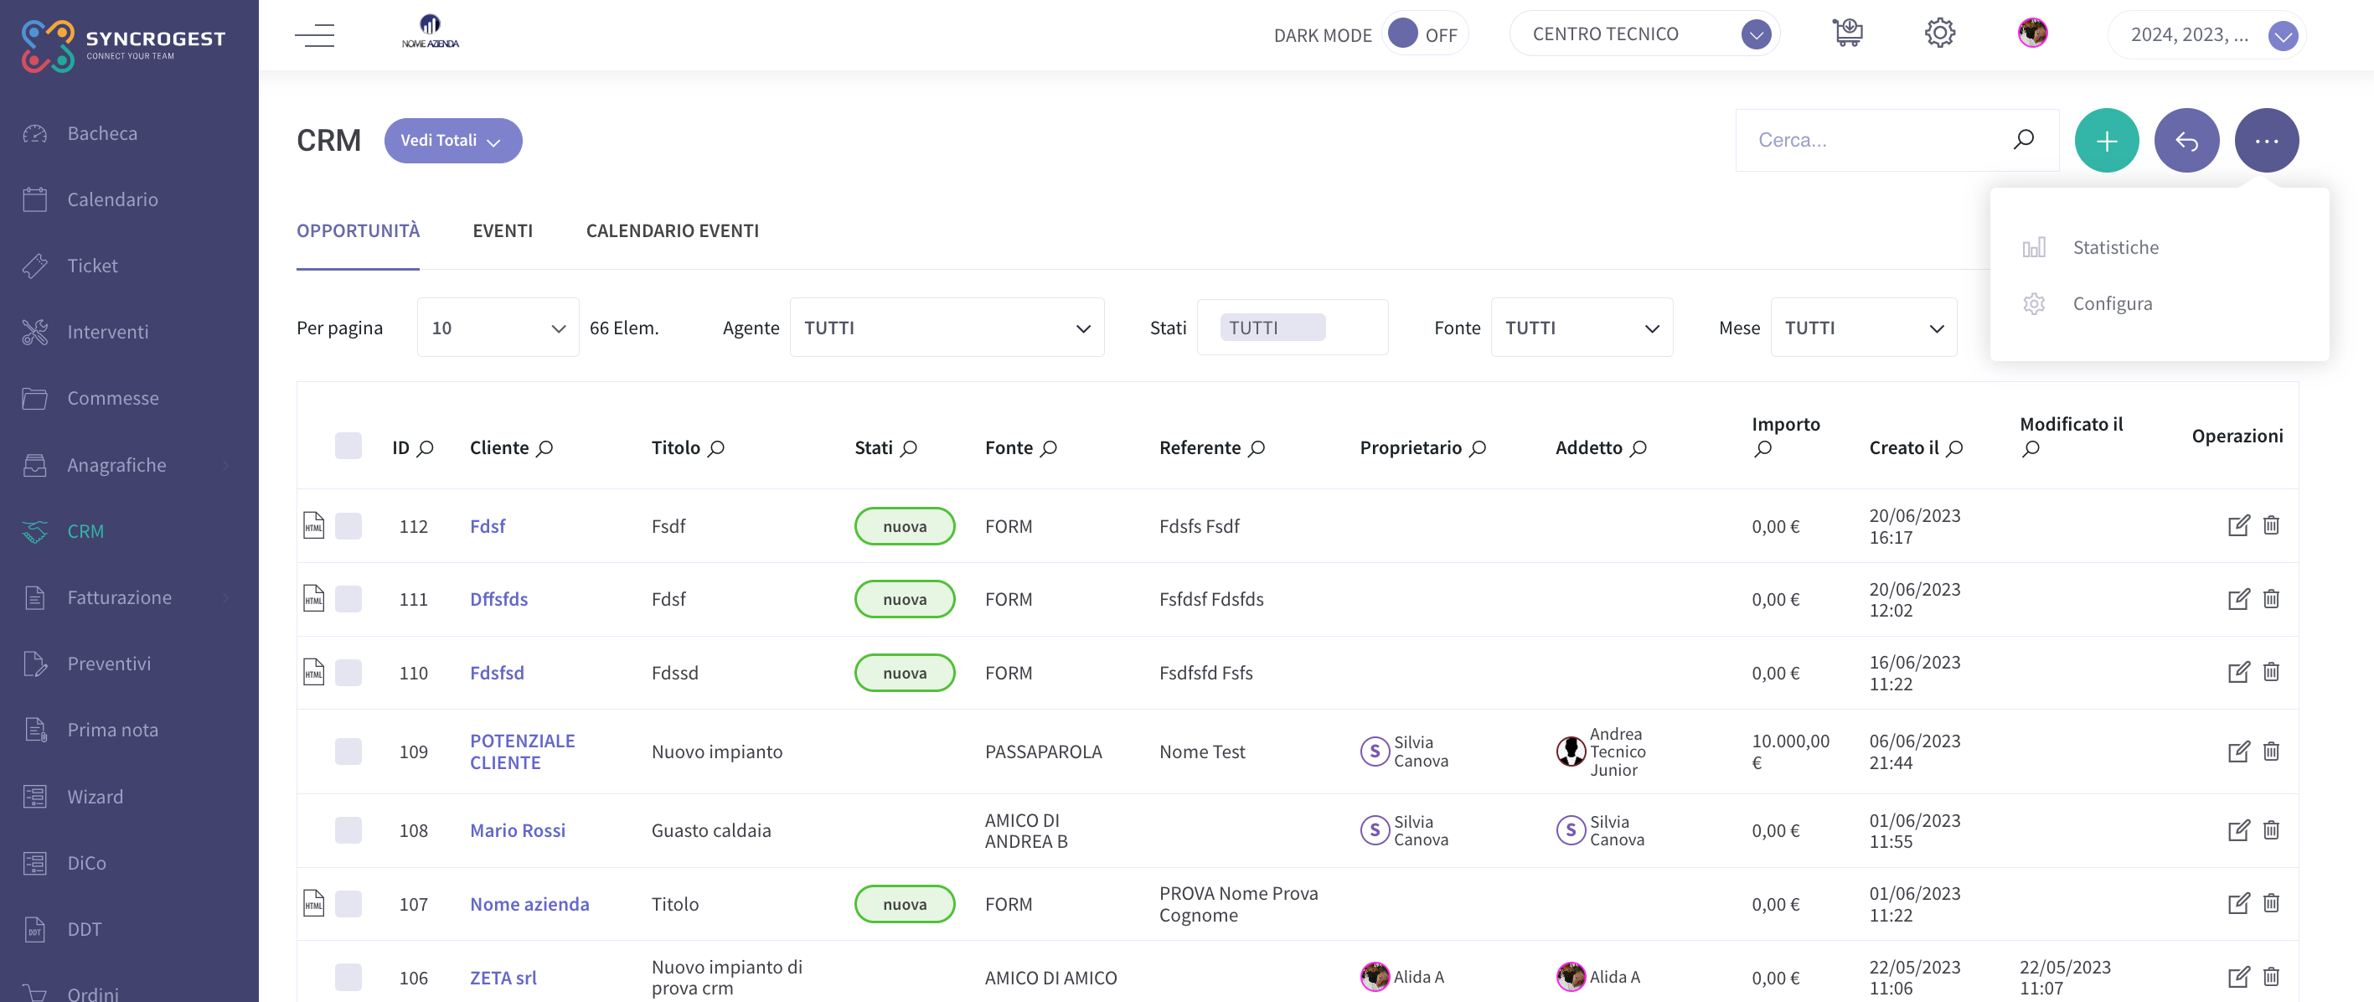Click the Vedi Totali button

click(x=452, y=140)
